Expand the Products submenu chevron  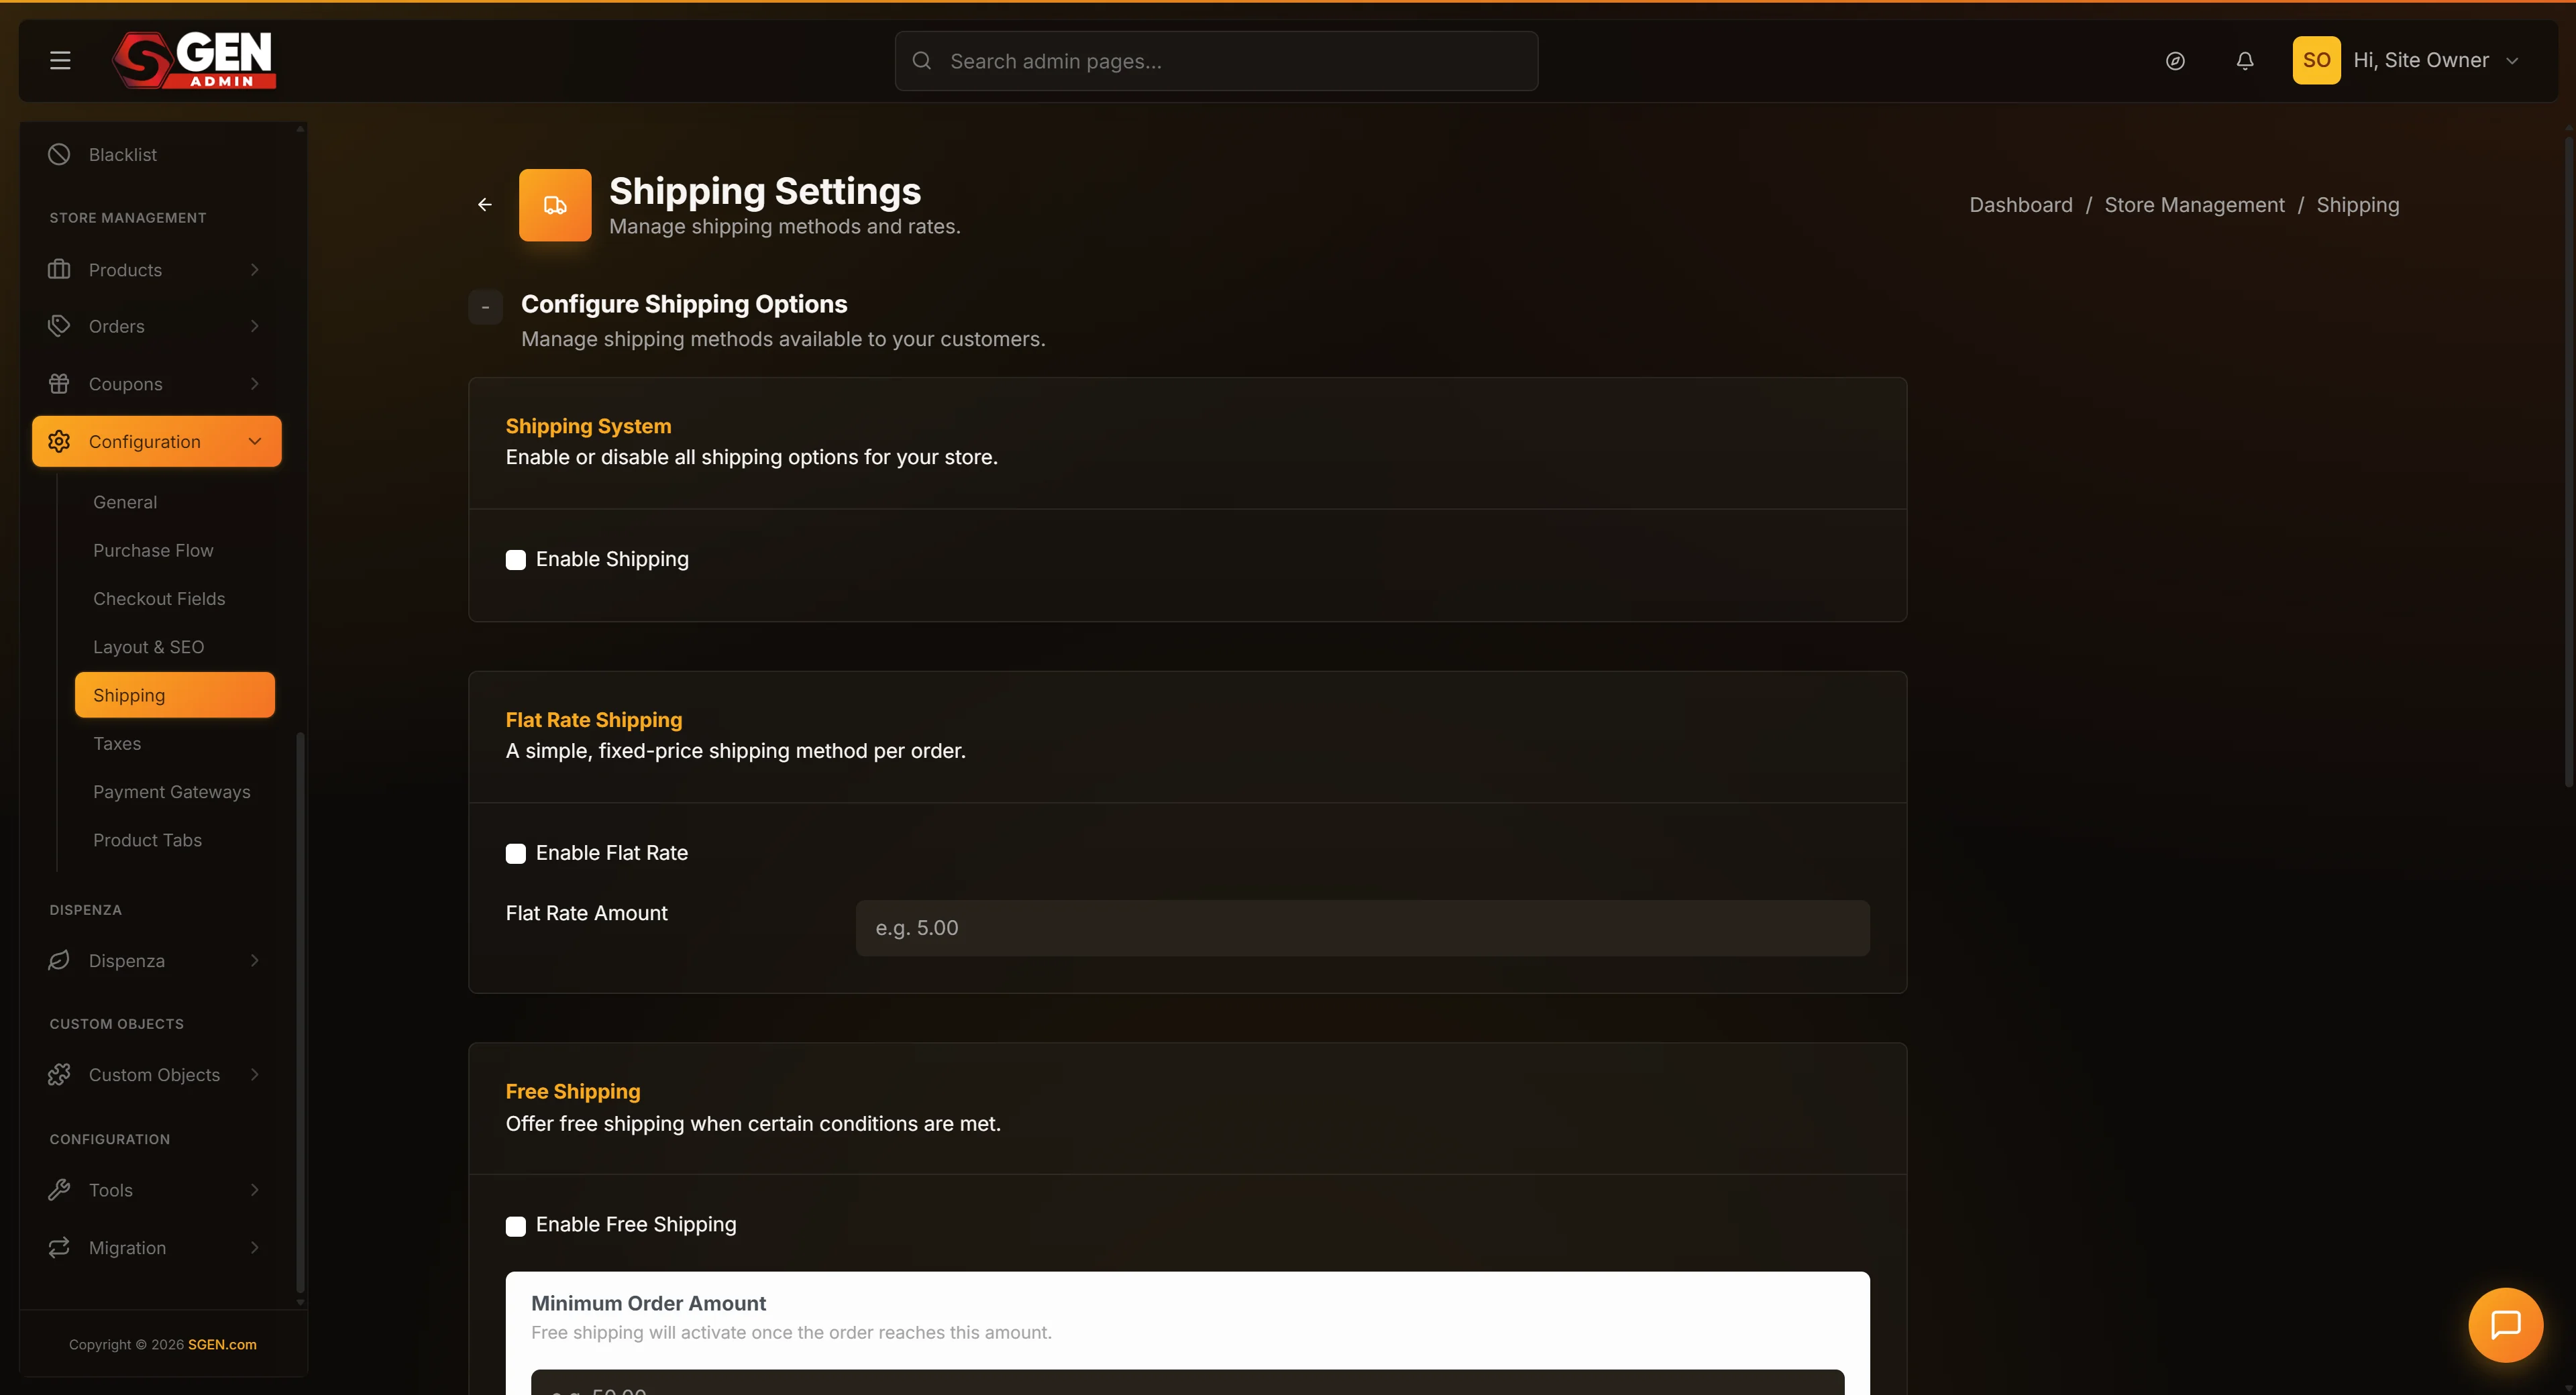[255, 270]
